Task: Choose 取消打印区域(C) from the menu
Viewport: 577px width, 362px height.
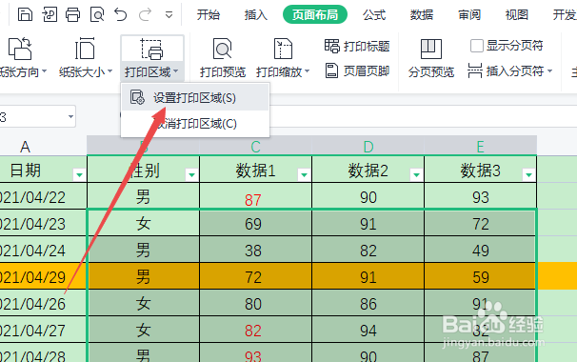Action: pyautogui.click(x=195, y=124)
